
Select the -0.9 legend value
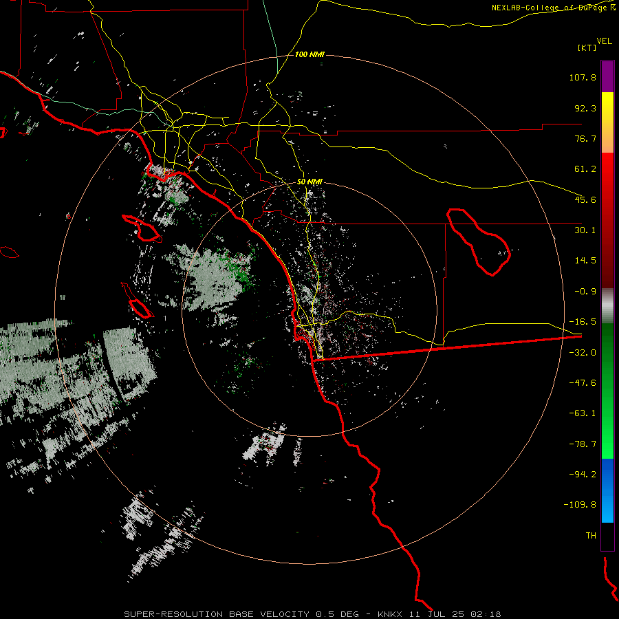coord(585,292)
